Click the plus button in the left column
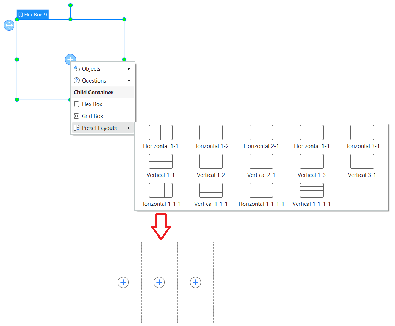 point(123,282)
